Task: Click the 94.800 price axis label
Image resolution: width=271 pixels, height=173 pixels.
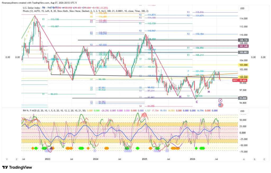Action: click(243, 103)
